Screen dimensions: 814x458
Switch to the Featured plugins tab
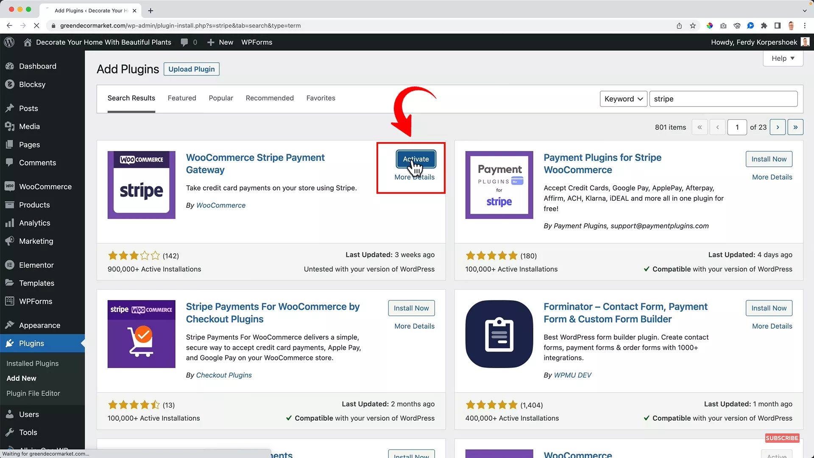181,98
